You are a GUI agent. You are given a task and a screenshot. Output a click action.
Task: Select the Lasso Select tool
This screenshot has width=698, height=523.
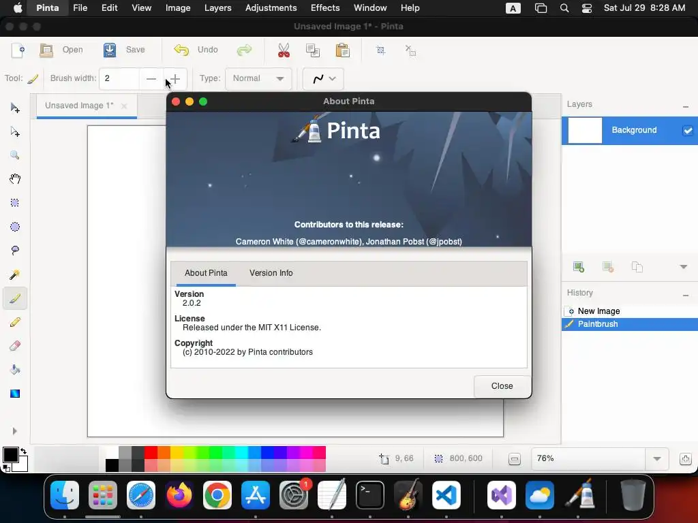(x=15, y=251)
